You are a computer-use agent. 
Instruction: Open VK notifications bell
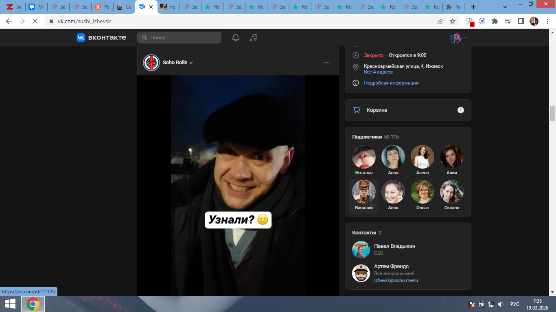[x=236, y=37]
